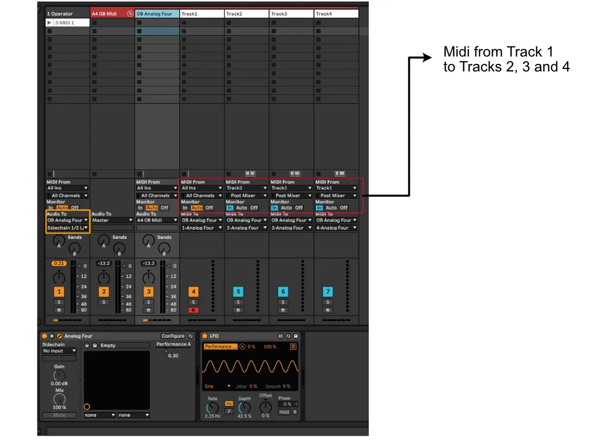590x442 pixels.
Task: Click the wrench icon on Analog Four
Action: pos(59,336)
